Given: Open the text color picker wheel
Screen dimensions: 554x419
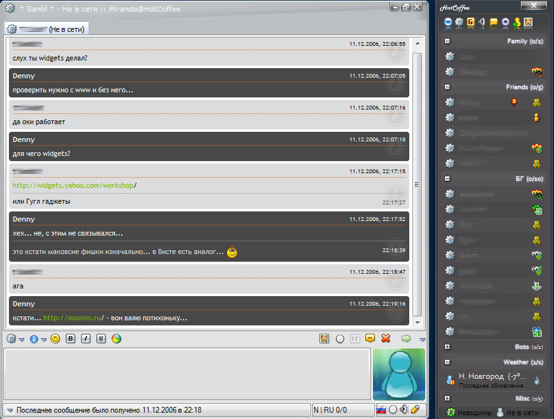Looking at the screenshot, I should coord(116,339).
